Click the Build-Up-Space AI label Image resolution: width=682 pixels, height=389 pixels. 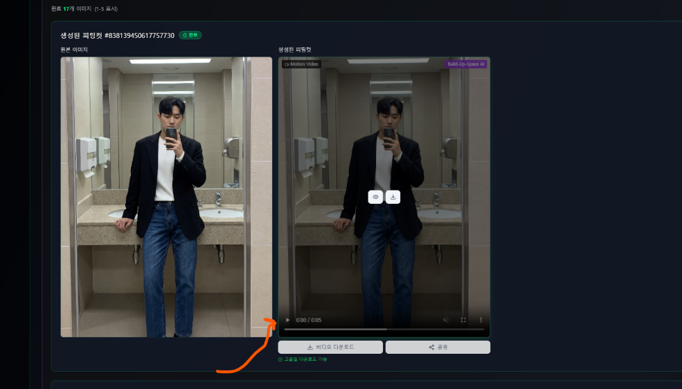pyautogui.click(x=465, y=64)
